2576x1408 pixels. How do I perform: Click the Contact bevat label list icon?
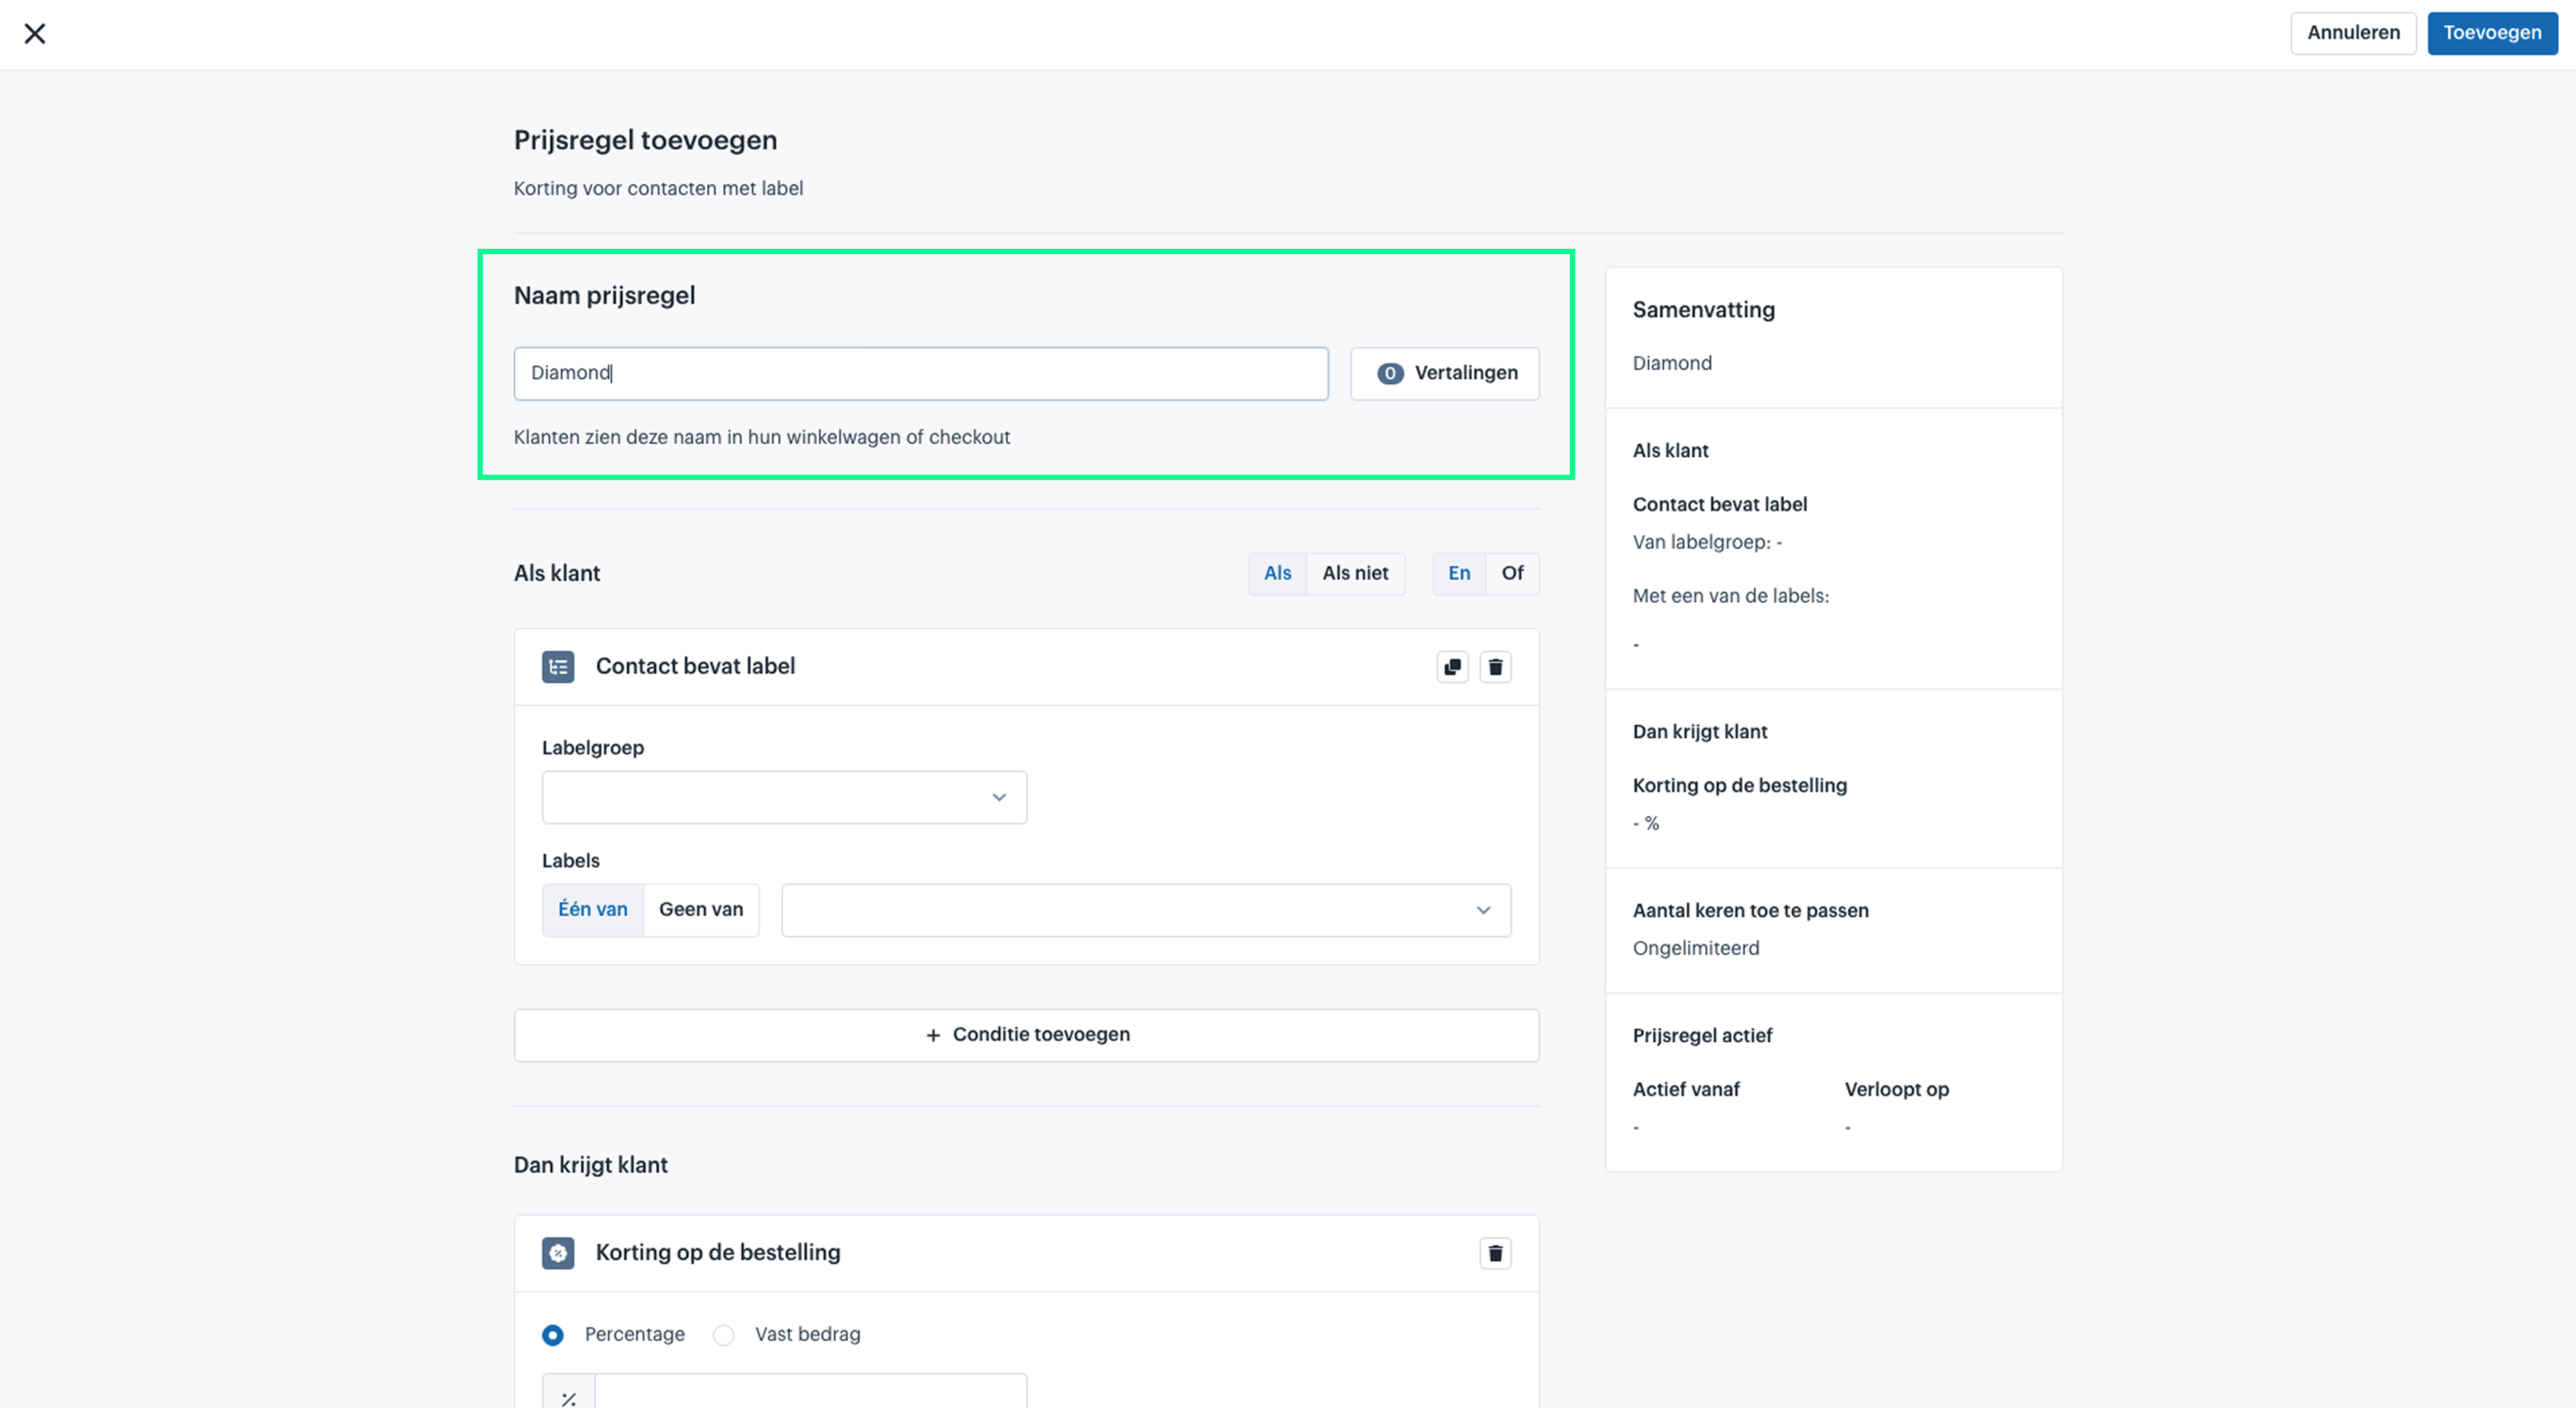pyautogui.click(x=558, y=667)
